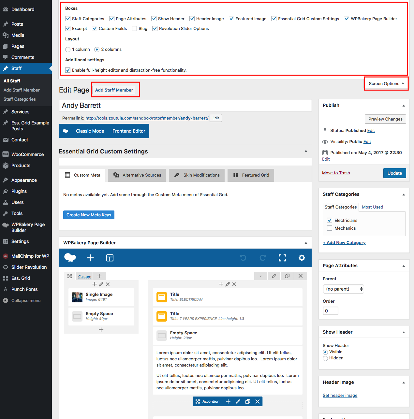Switch to Frontend Editor
Screen dimensions: 414x419
129,131
